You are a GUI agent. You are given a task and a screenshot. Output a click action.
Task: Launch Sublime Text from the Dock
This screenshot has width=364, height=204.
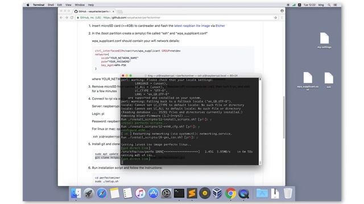pyautogui.click(x=192, y=193)
